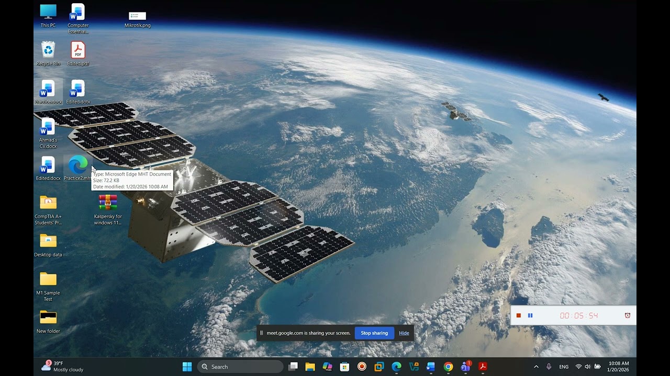The height and width of the screenshot is (376, 670).
Task: Click the Hide link in sharing bar
Action: coord(404,333)
